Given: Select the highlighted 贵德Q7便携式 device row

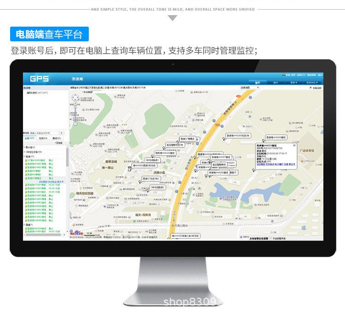Looking at the screenshot, I should pyautogui.click(x=45, y=178).
